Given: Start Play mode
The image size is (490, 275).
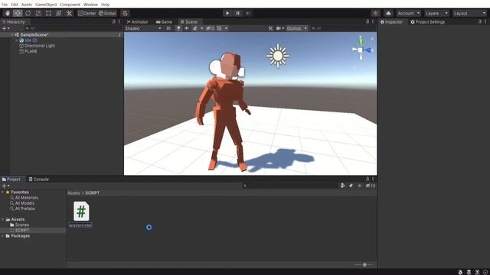Looking at the screenshot, I should (227, 14).
